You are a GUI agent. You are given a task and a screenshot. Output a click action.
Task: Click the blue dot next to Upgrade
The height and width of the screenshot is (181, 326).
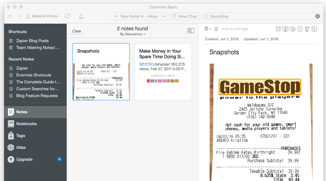[x=59, y=159]
